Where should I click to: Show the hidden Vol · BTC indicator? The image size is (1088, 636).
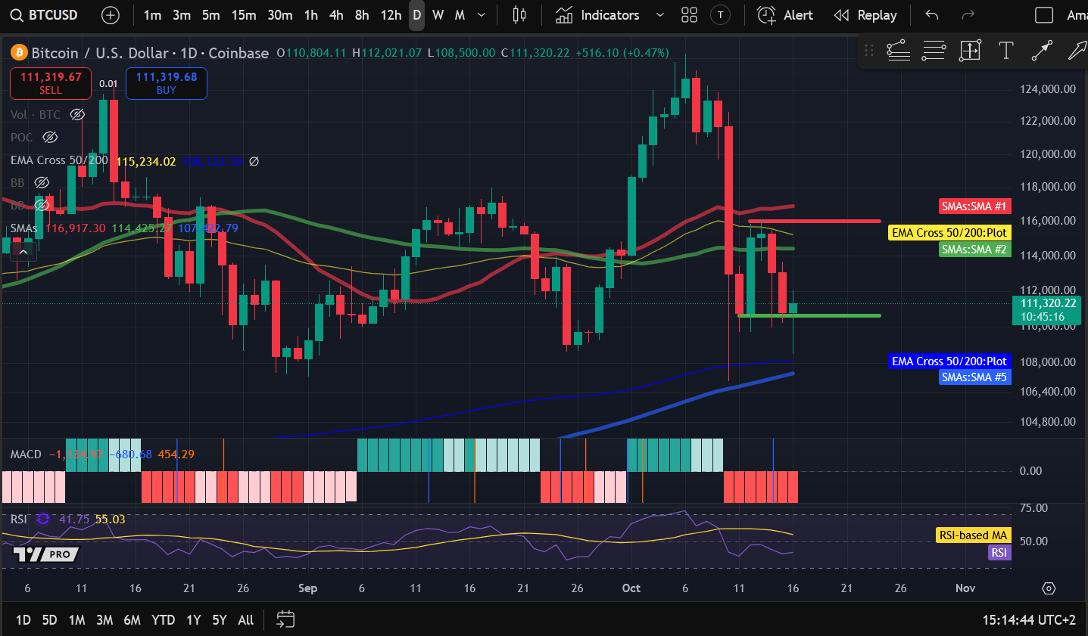(77, 115)
